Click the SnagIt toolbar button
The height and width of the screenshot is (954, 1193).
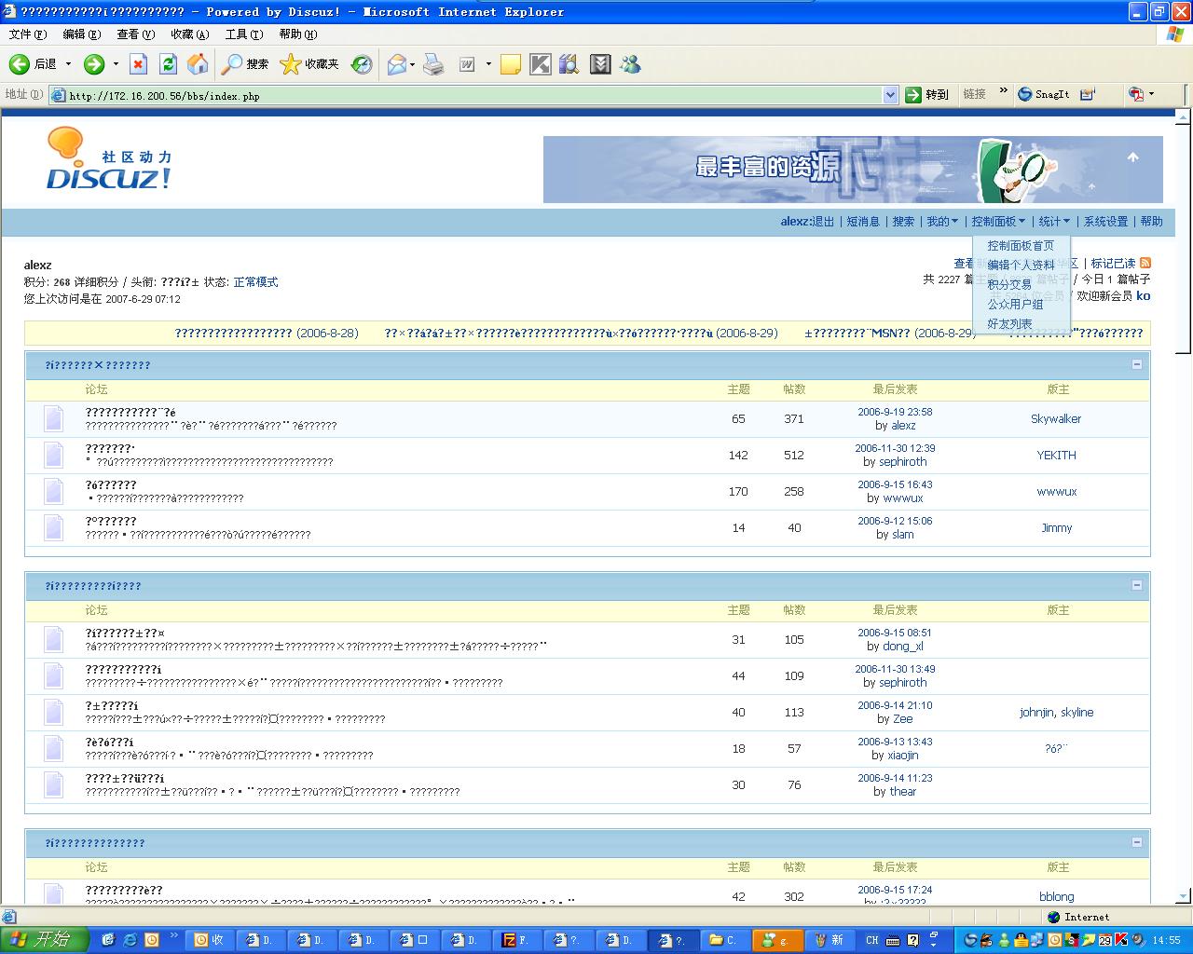point(1044,94)
